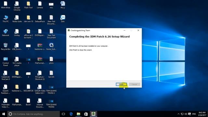Image resolution: width=208 pixels, height=117 pixels.
Task: Open the volume control in the tray
Action: click(x=186, y=114)
